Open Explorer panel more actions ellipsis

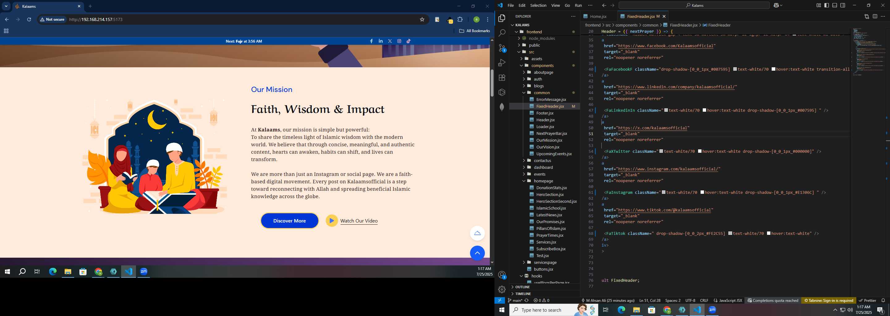[x=573, y=16]
